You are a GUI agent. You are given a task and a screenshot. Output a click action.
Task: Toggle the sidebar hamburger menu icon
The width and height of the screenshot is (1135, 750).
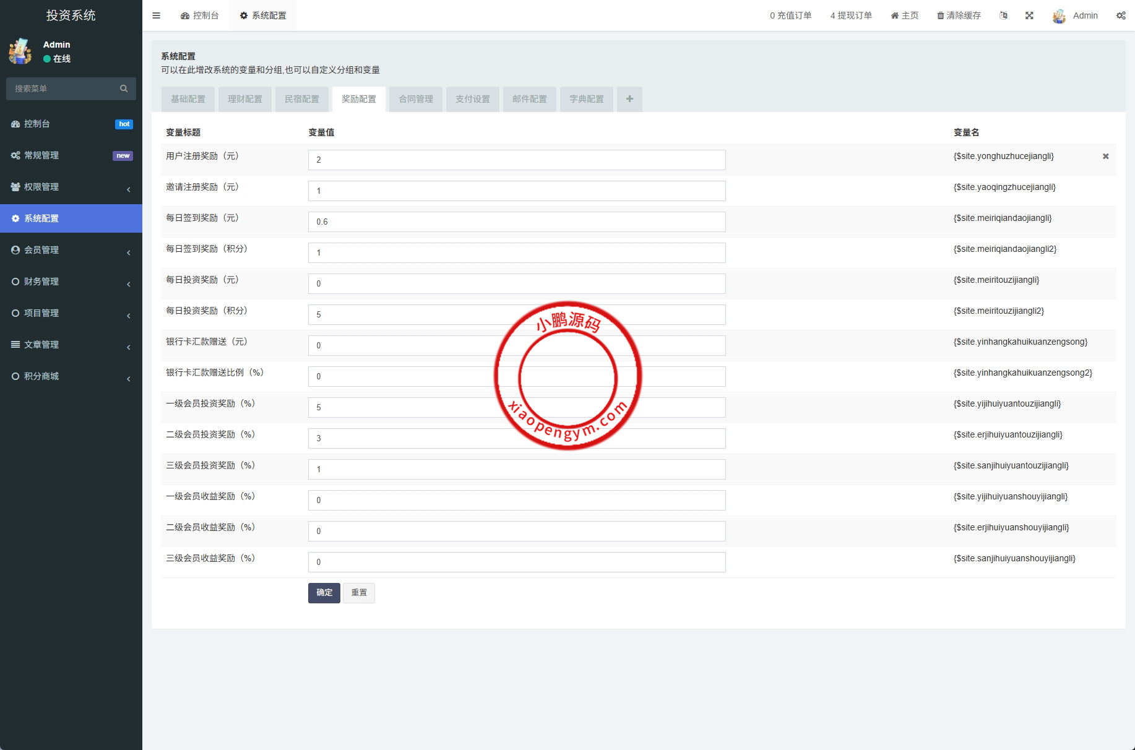click(x=156, y=15)
